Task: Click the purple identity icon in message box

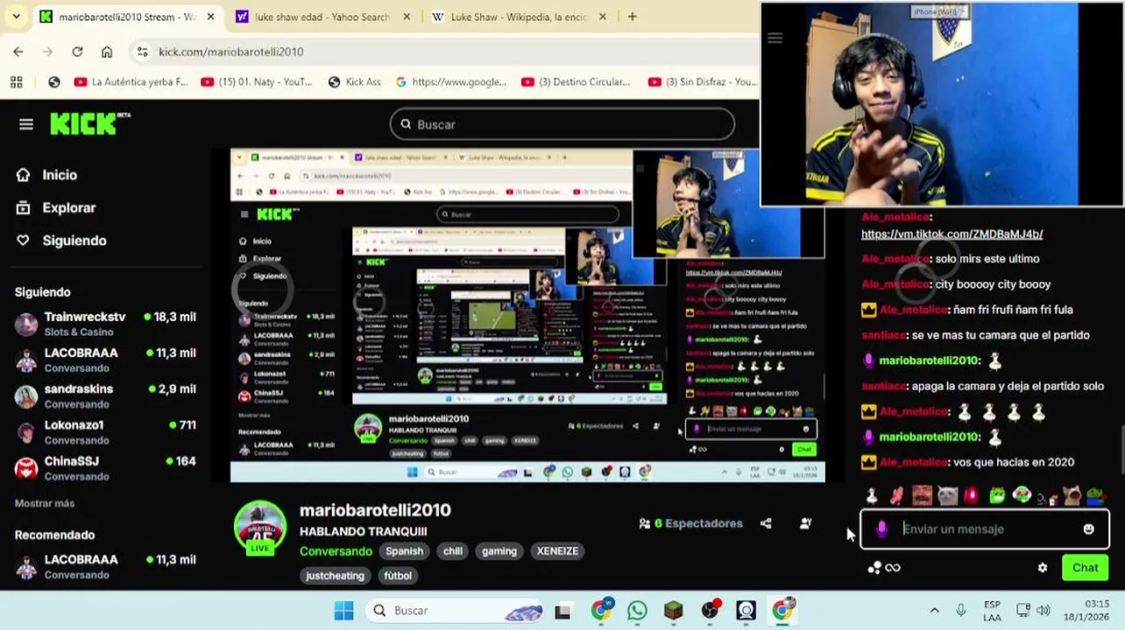Action: [881, 528]
